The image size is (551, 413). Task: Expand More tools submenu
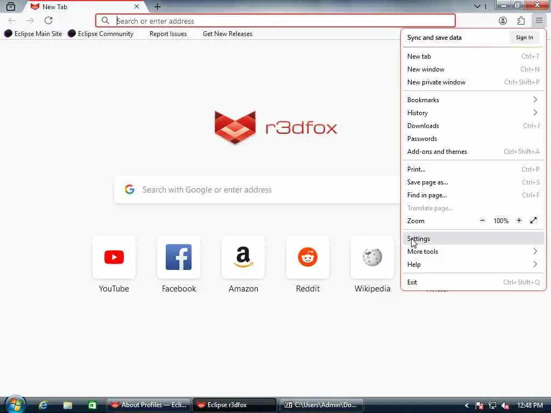(x=473, y=252)
